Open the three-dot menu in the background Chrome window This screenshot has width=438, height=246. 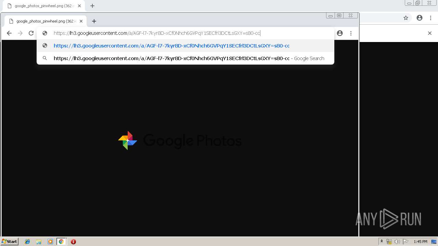(x=430, y=18)
